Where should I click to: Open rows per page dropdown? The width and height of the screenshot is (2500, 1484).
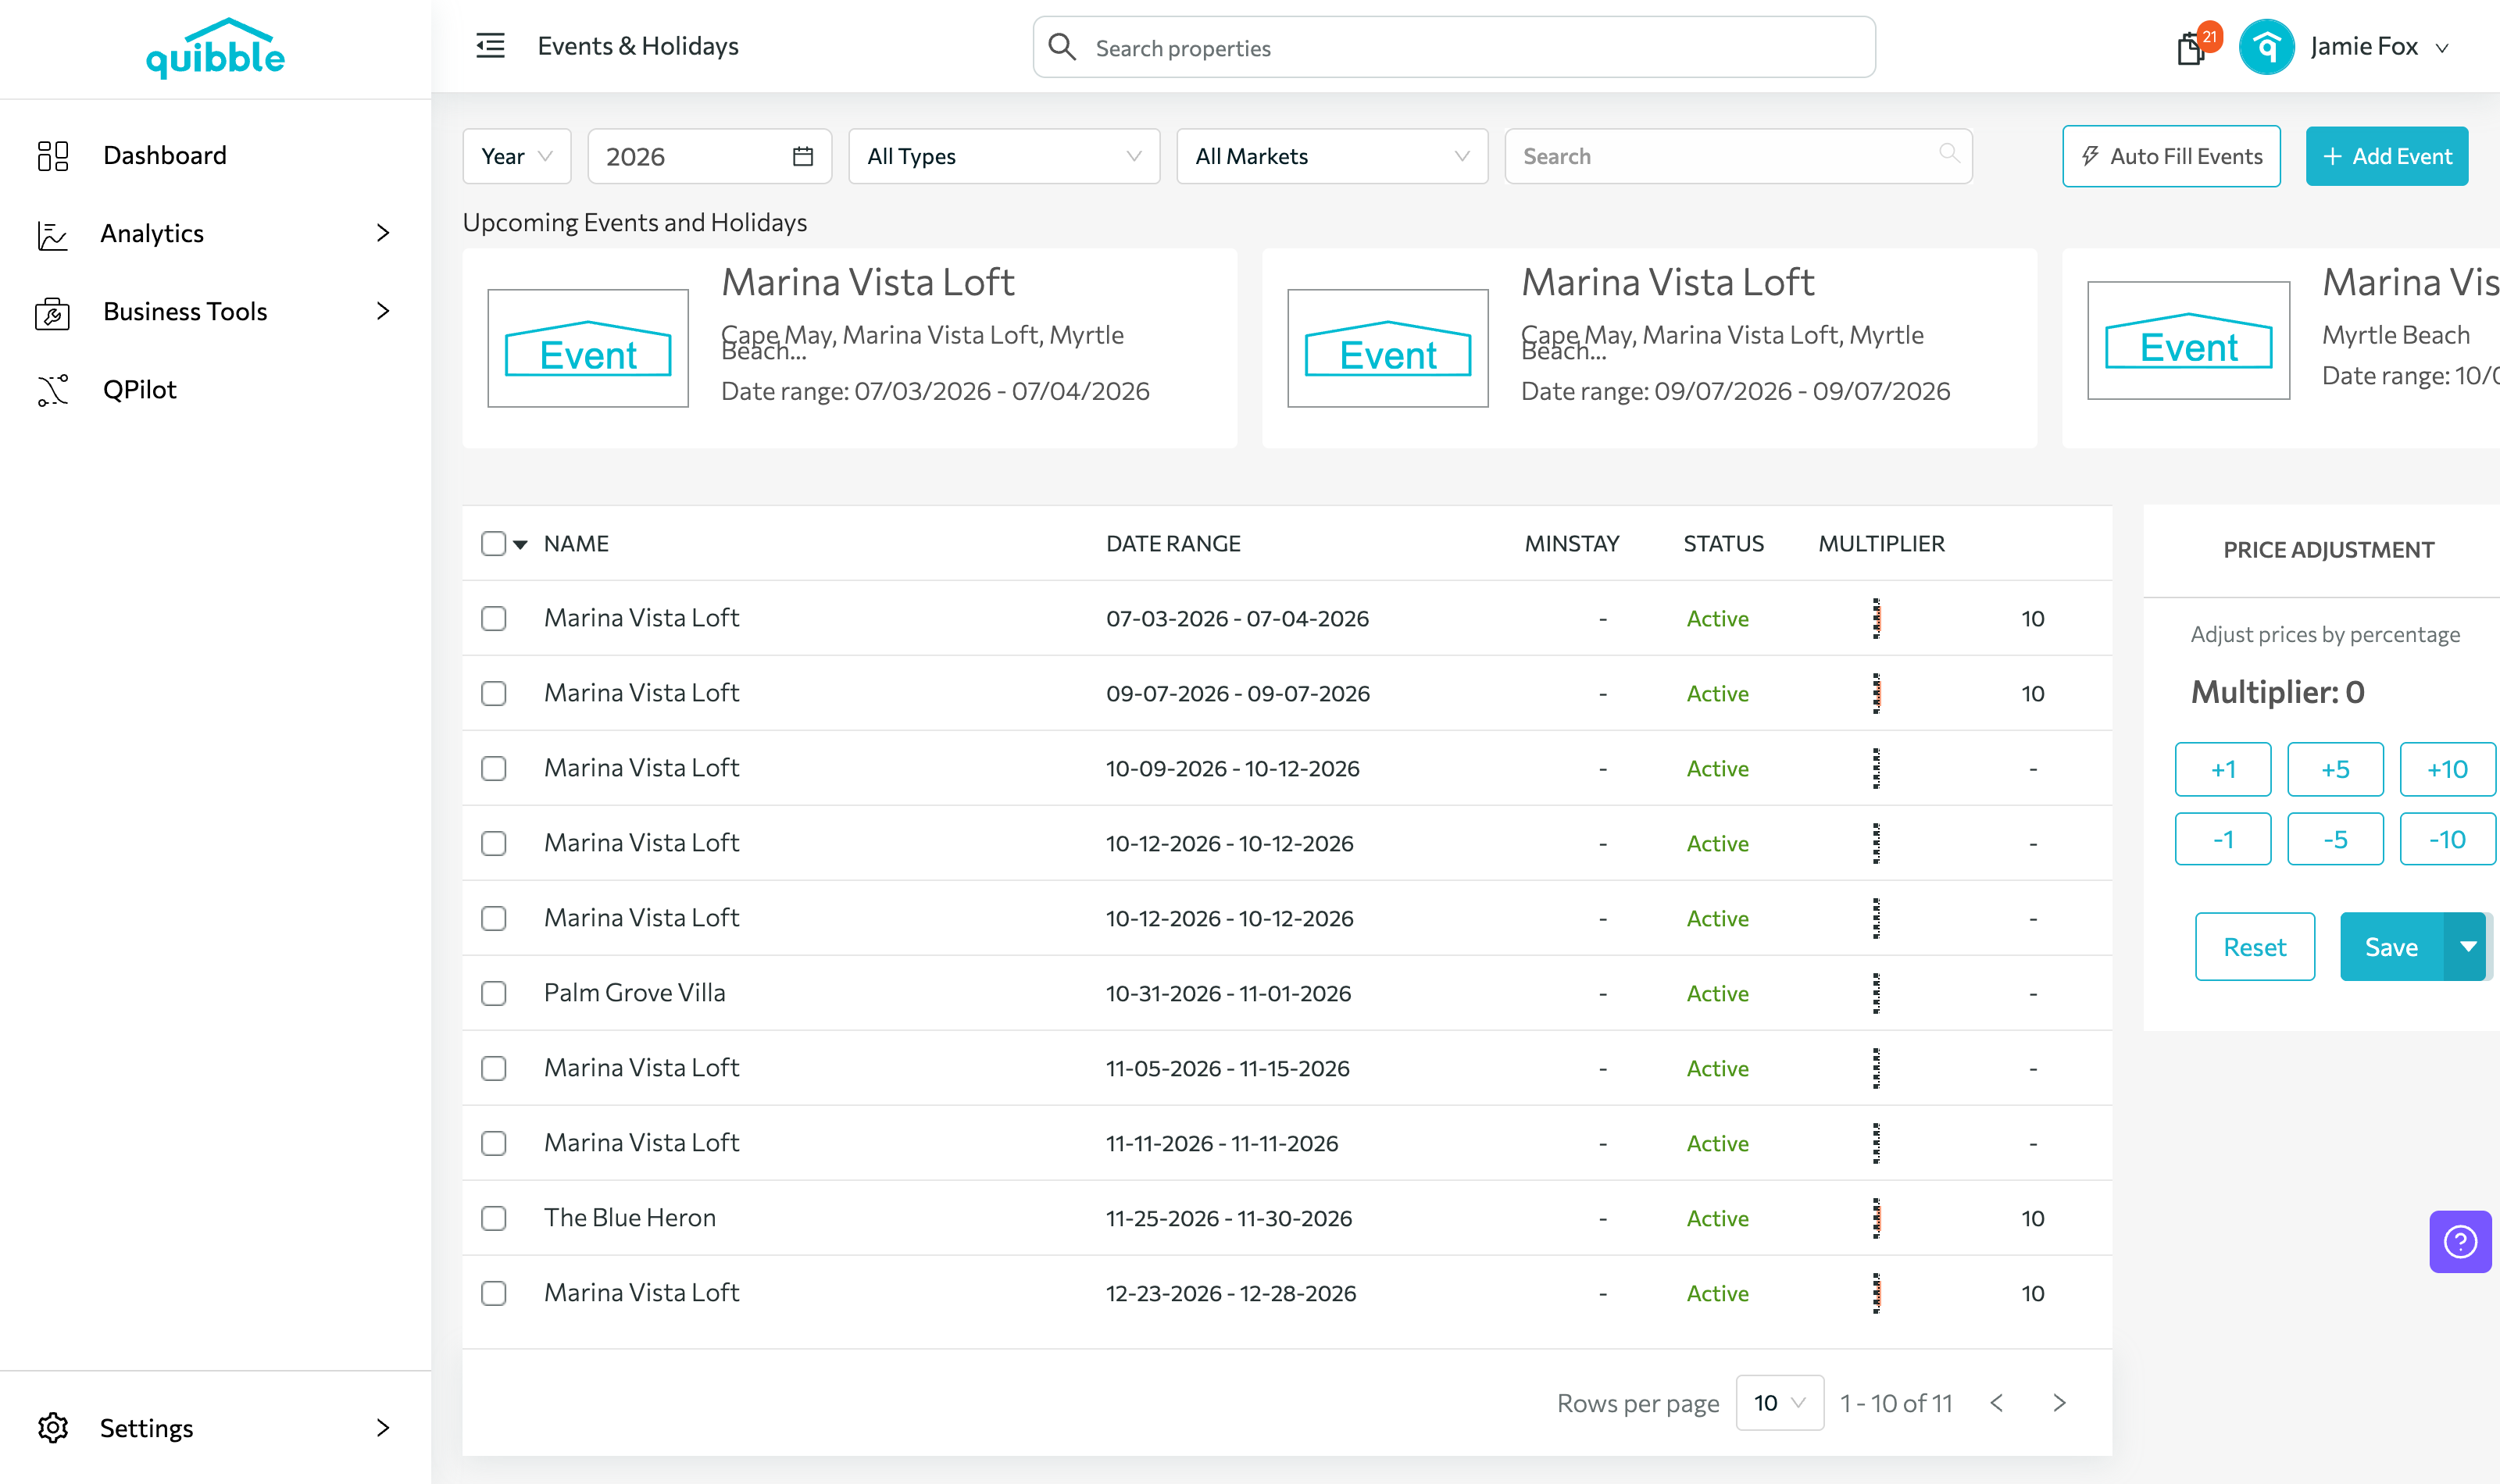pos(1780,1403)
